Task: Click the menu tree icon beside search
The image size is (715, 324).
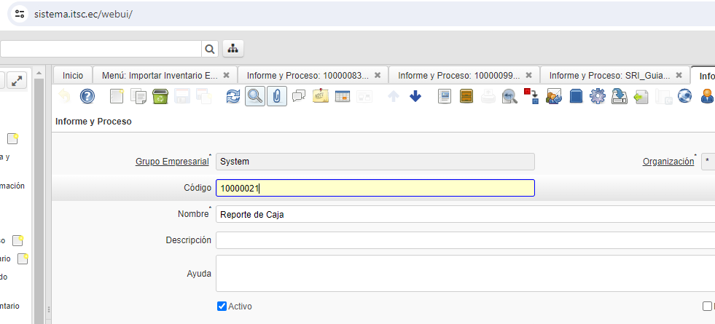Action: tap(233, 49)
